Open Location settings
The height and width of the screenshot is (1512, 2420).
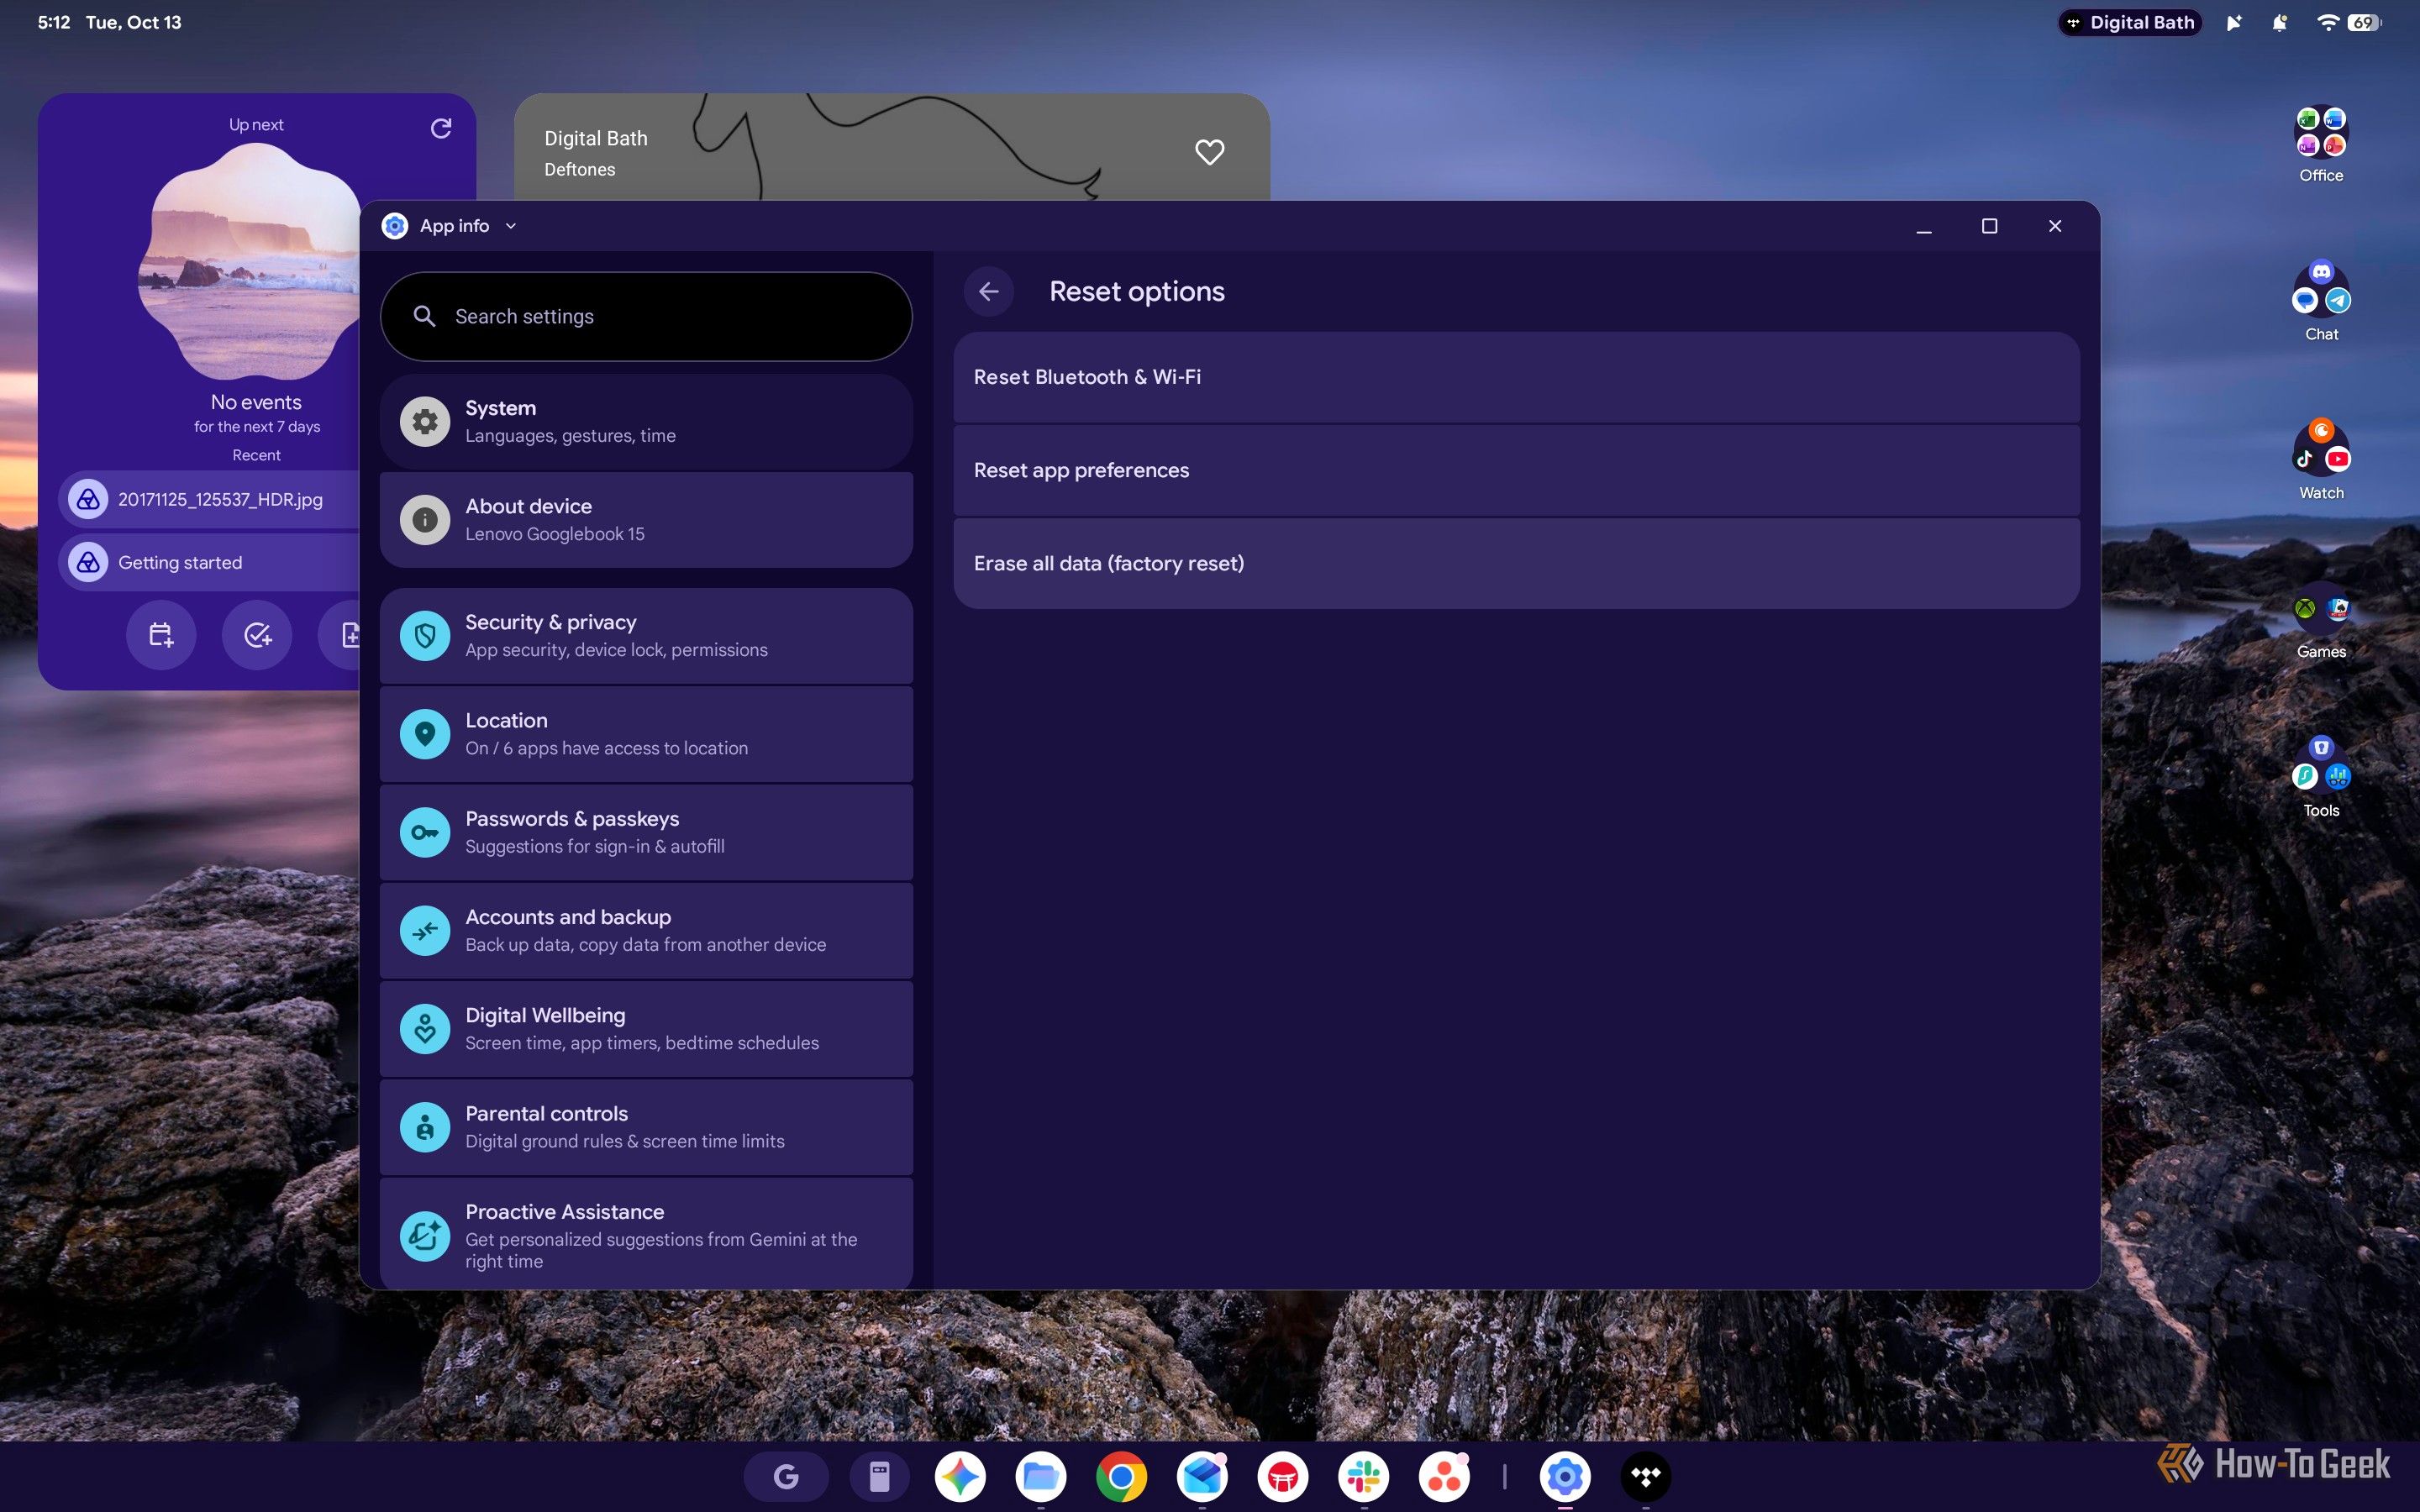(x=646, y=734)
